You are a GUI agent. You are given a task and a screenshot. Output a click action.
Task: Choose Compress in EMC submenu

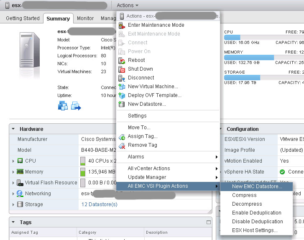[256, 195]
